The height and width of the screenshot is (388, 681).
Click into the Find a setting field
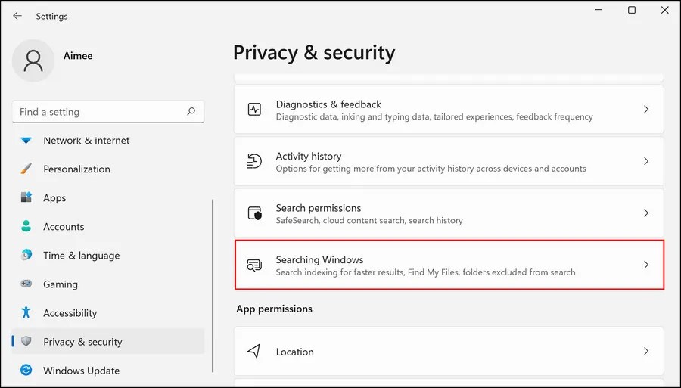(108, 112)
